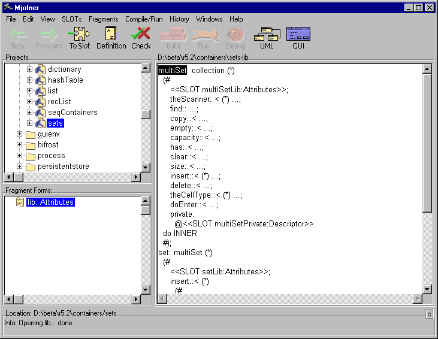Open the SLOTs menu
This screenshot has width=438, height=339.
[x=71, y=19]
